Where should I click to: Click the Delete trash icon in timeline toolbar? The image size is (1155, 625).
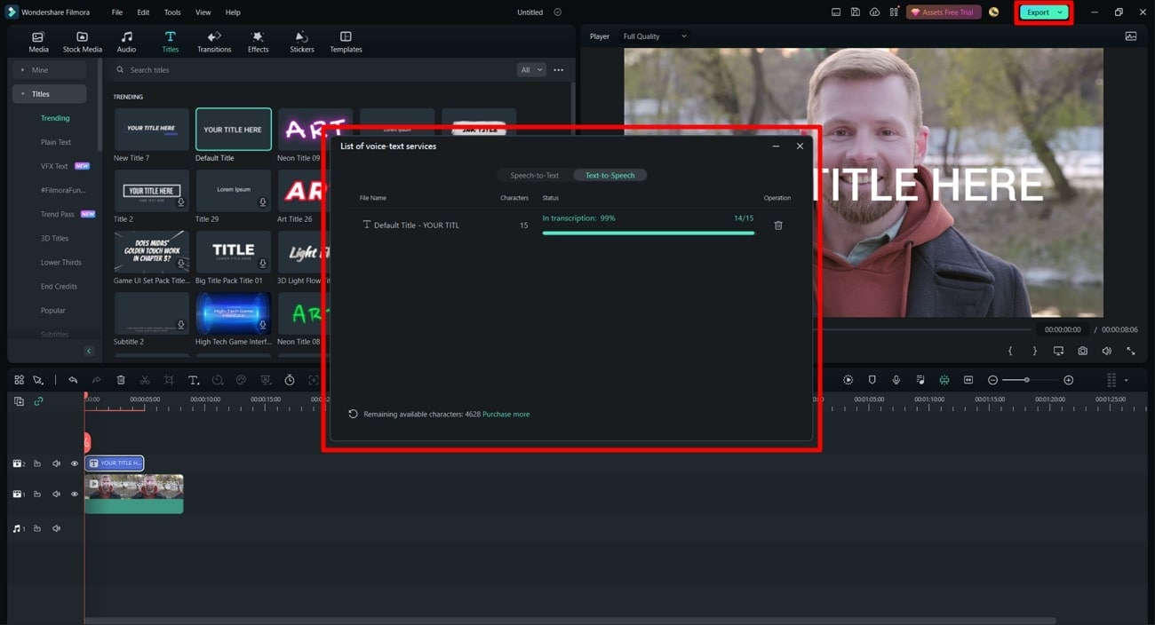tap(121, 380)
